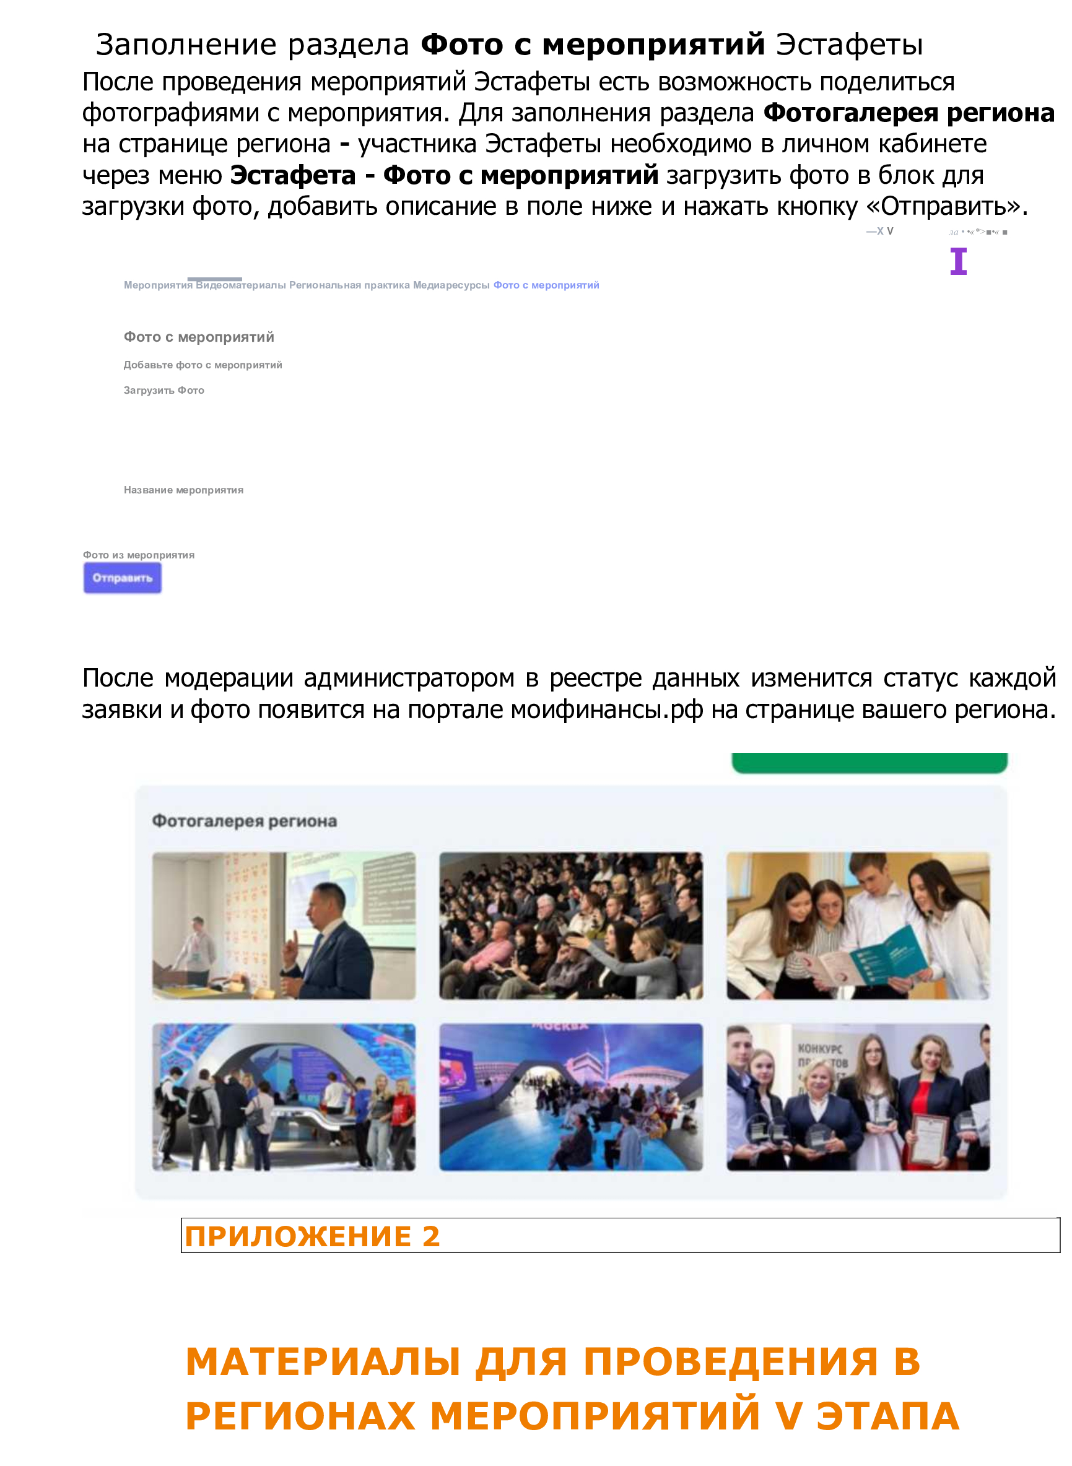
Task: Click the gray X mark near top right
Action: 880,231
